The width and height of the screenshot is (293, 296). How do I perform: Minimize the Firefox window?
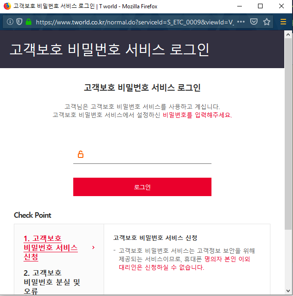coord(239,6)
